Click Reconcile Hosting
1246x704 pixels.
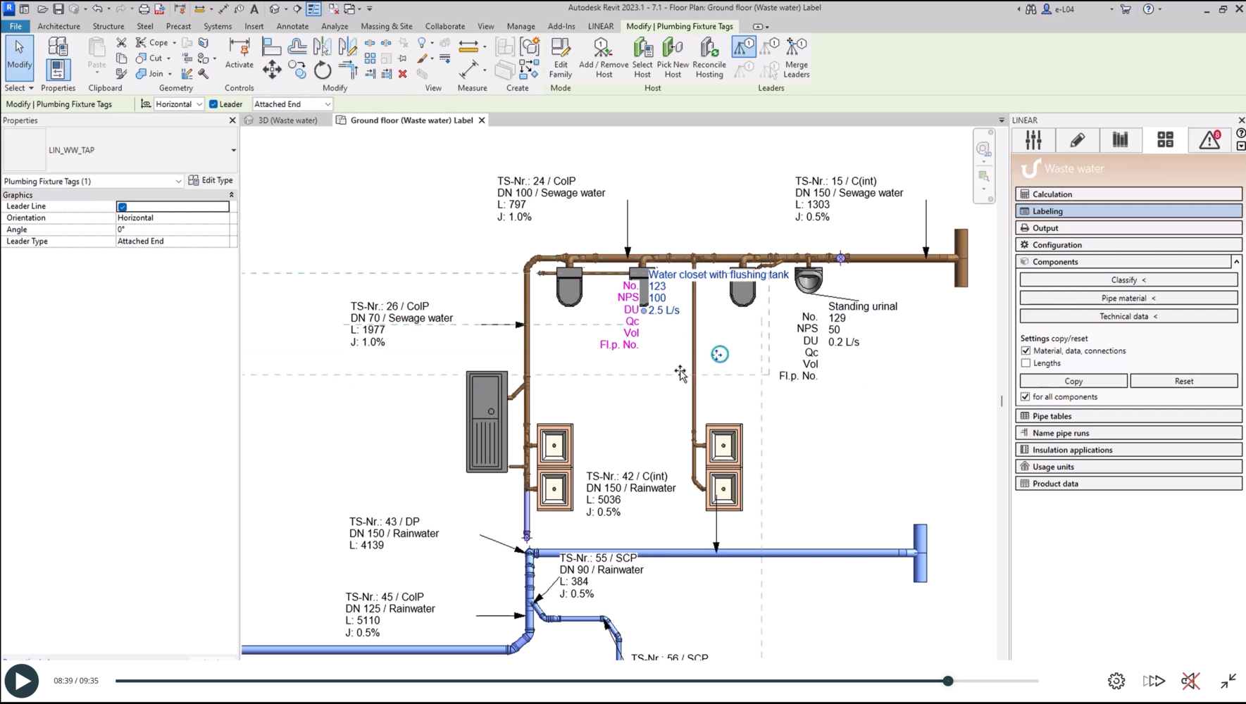pos(709,58)
